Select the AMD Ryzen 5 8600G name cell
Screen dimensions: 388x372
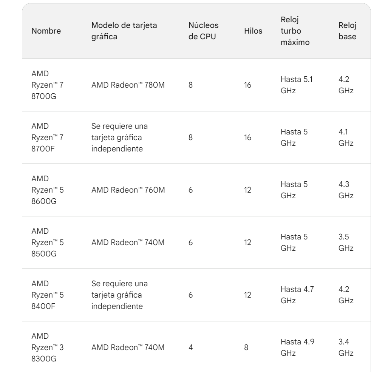coord(48,190)
